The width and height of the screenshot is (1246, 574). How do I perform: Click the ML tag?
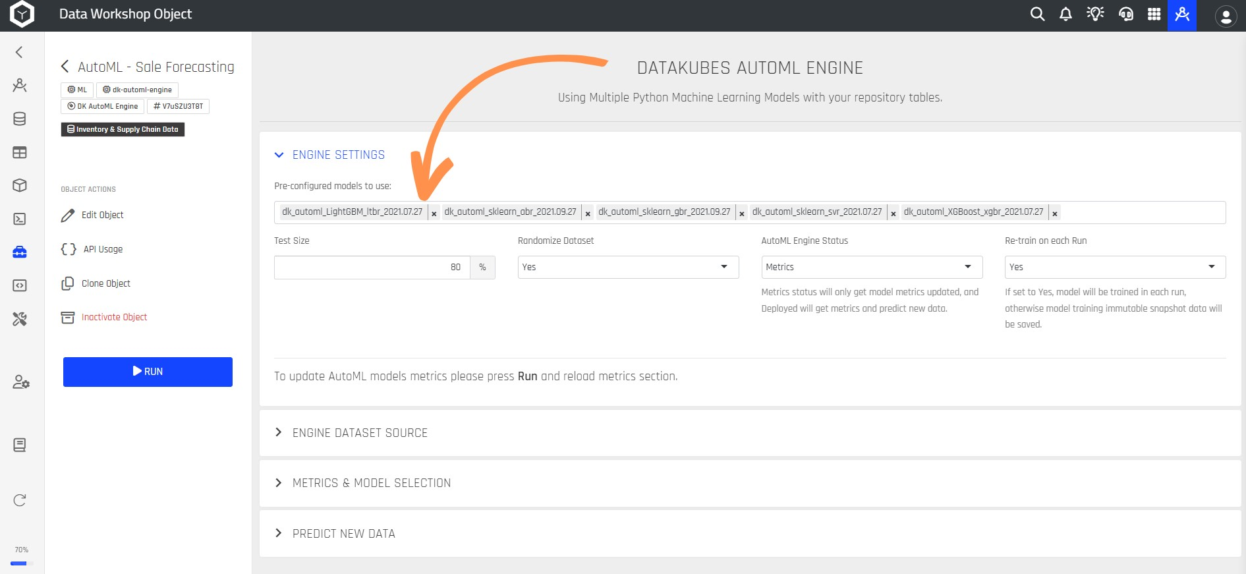click(77, 90)
